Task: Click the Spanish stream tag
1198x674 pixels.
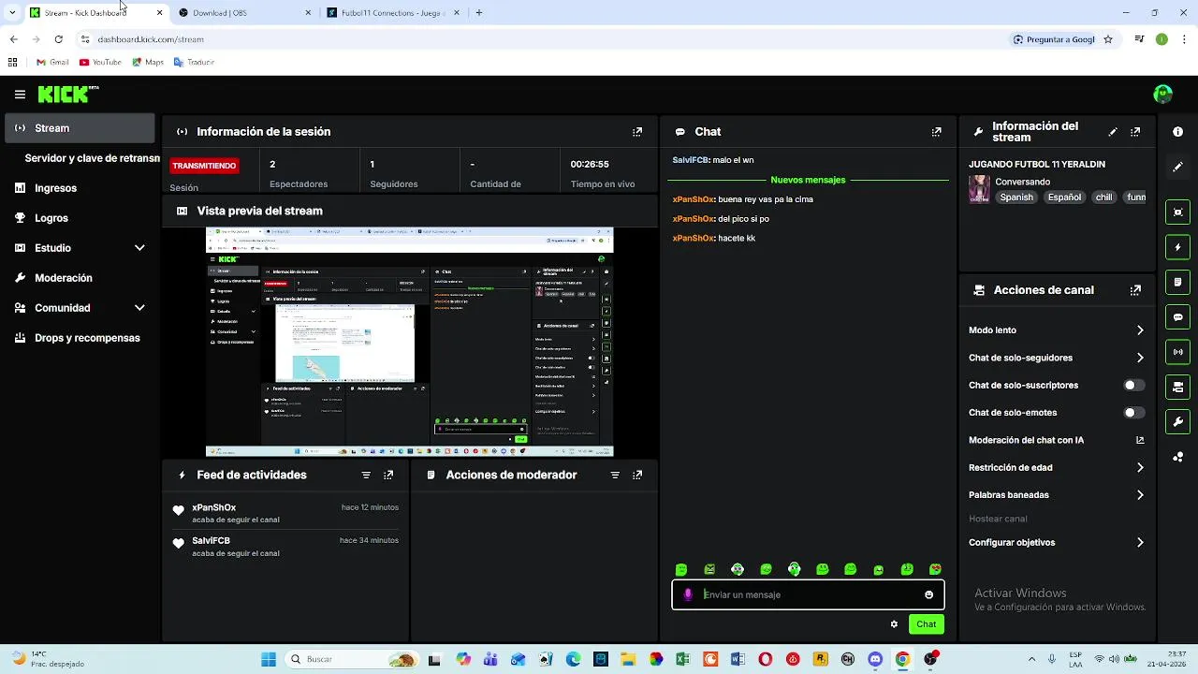Action: (x=1016, y=198)
